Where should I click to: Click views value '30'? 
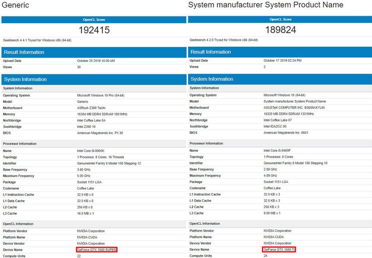tap(79, 67)
